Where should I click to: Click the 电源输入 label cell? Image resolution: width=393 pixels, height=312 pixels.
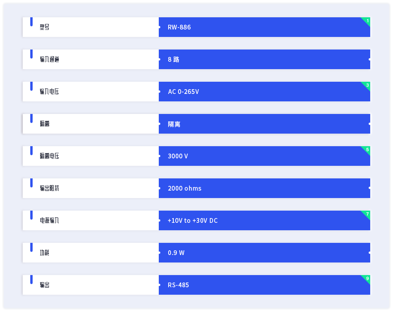tap(91, 220)
